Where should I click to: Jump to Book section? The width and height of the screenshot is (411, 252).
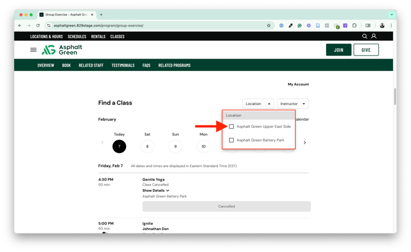pyautogui.click(x=66, y=65)
